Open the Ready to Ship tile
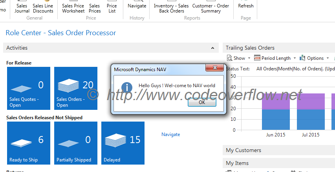Screen dimensions: 335x172 coord(29,143)
